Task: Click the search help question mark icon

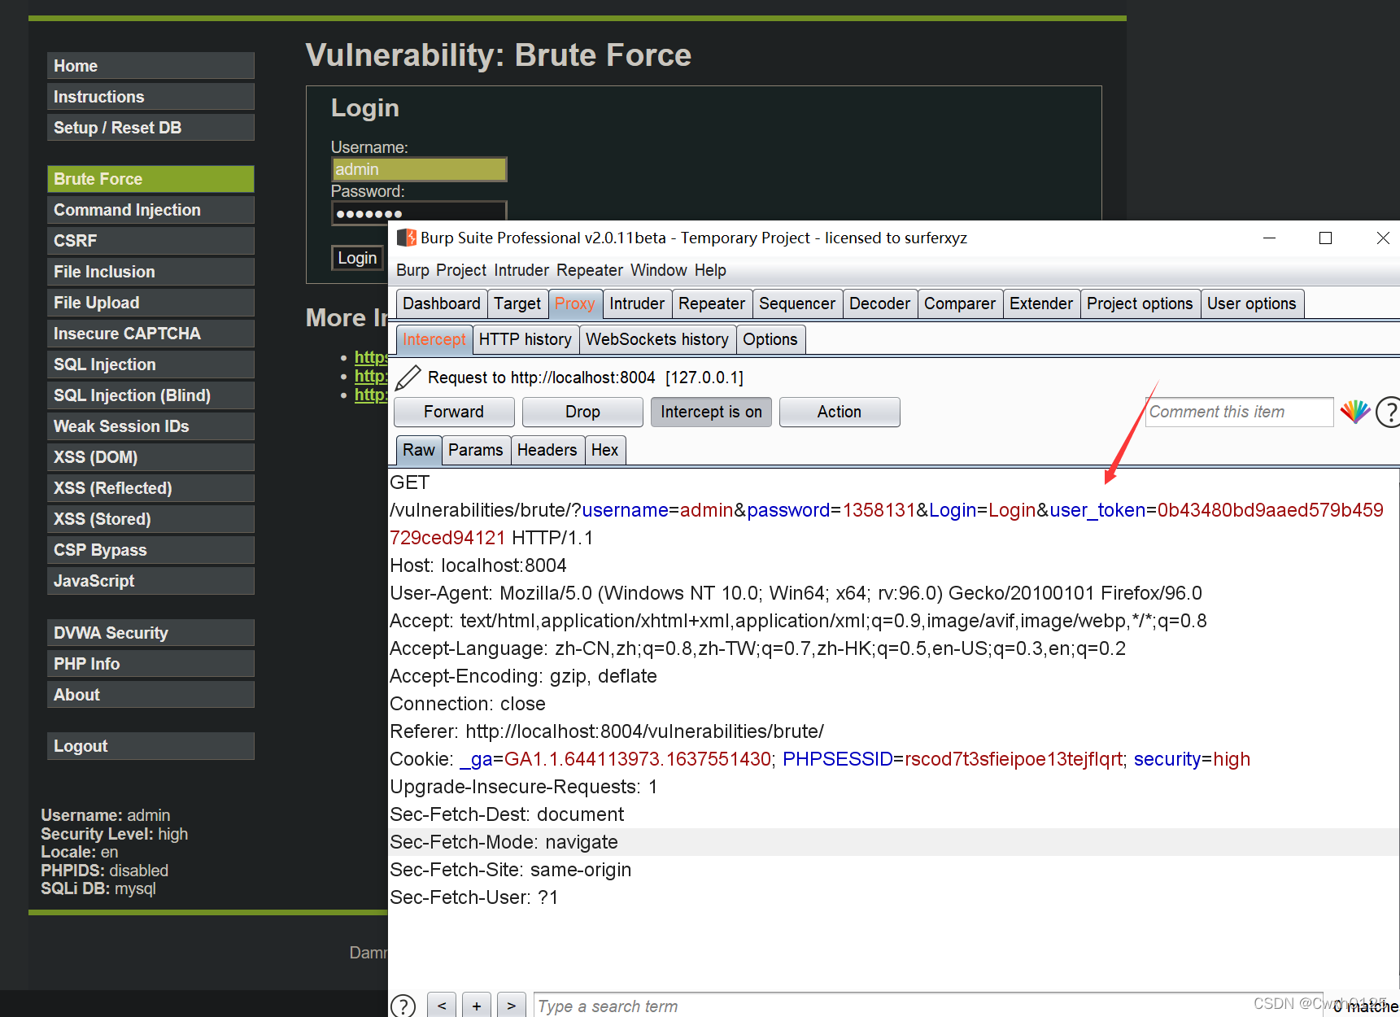Action: (x=403, y=1006)
